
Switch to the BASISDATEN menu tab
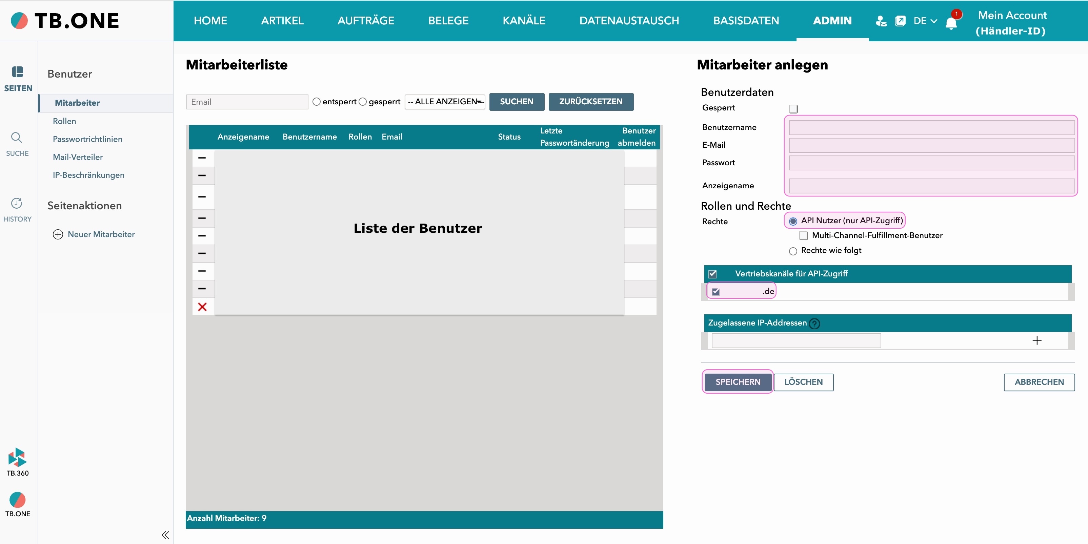coord(746,21)
